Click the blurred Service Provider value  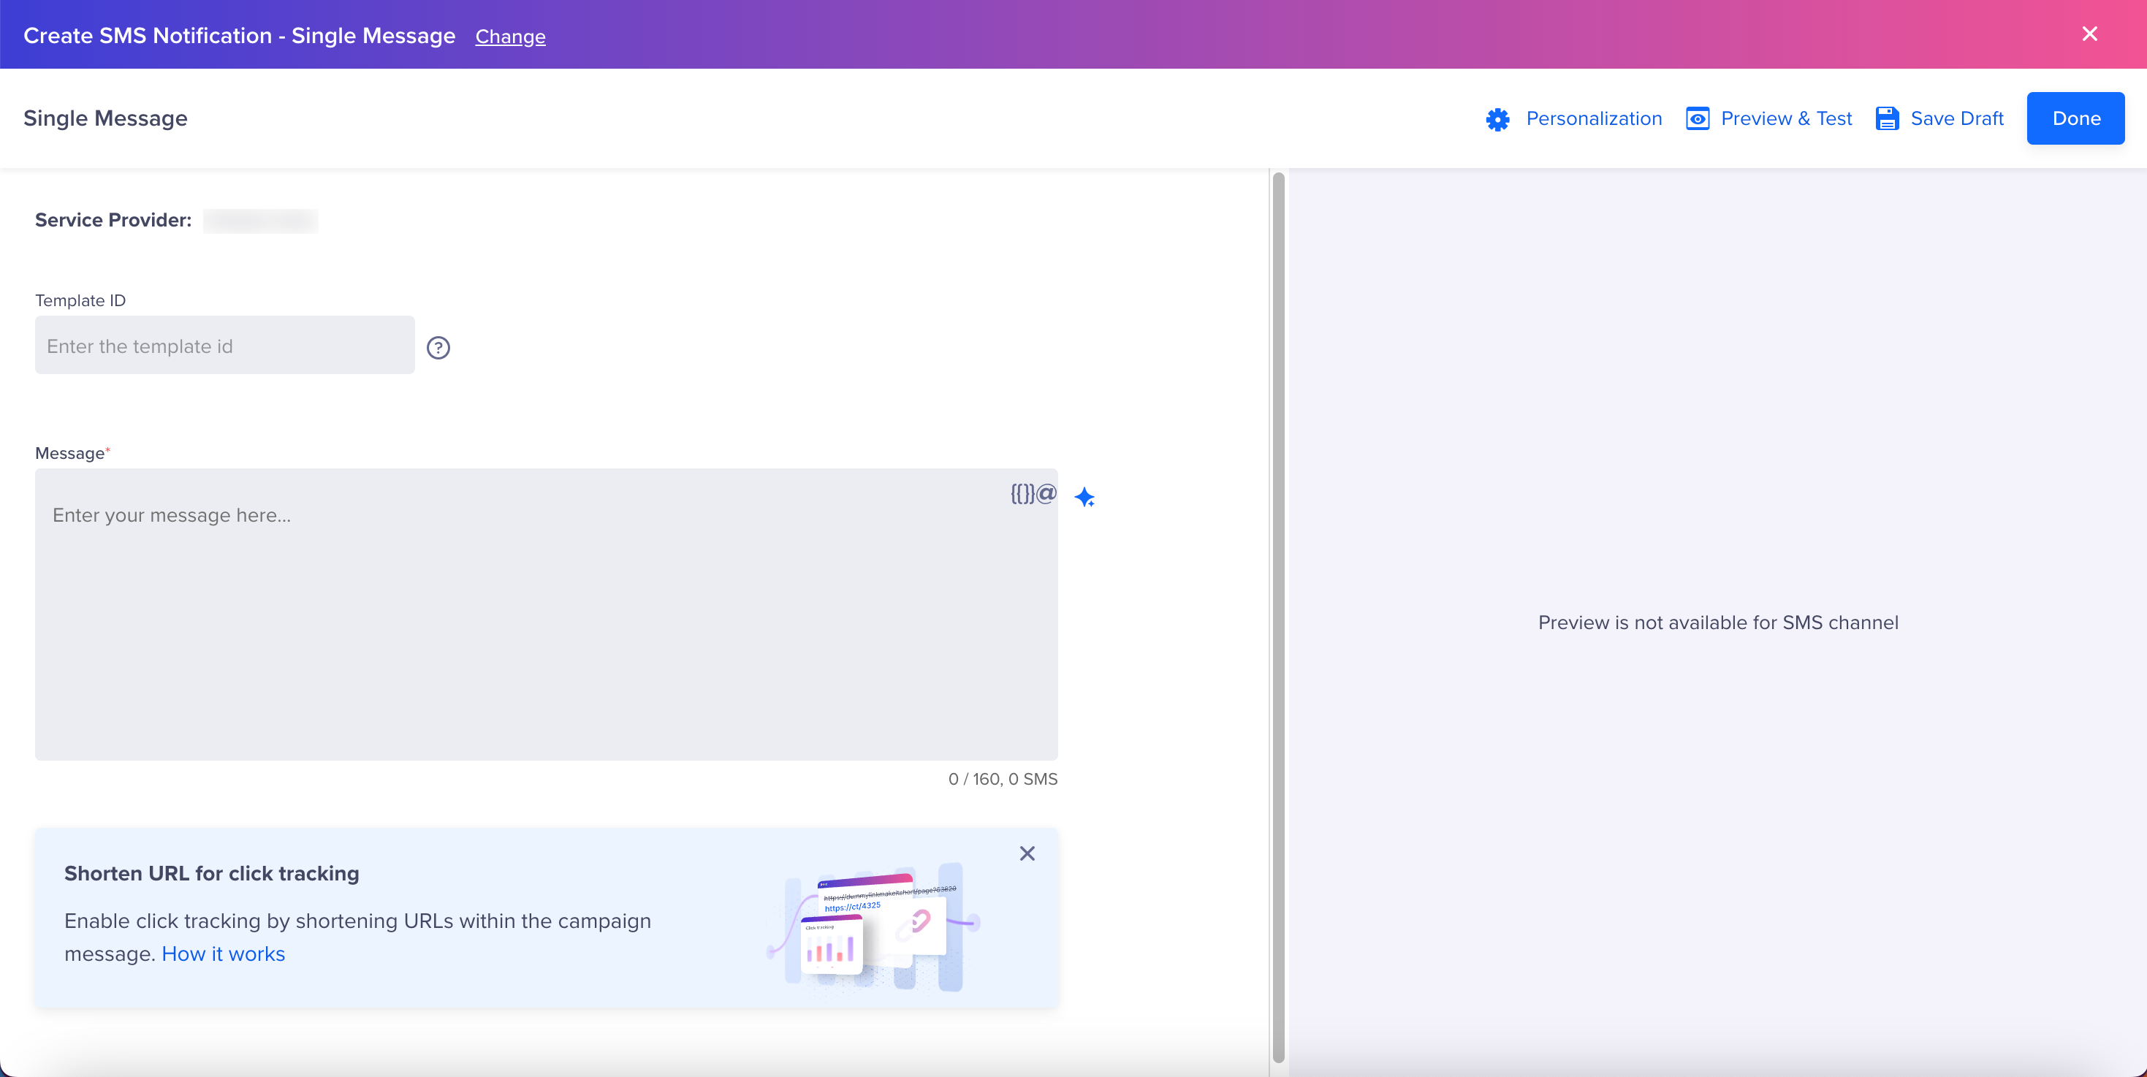point(260,220)
